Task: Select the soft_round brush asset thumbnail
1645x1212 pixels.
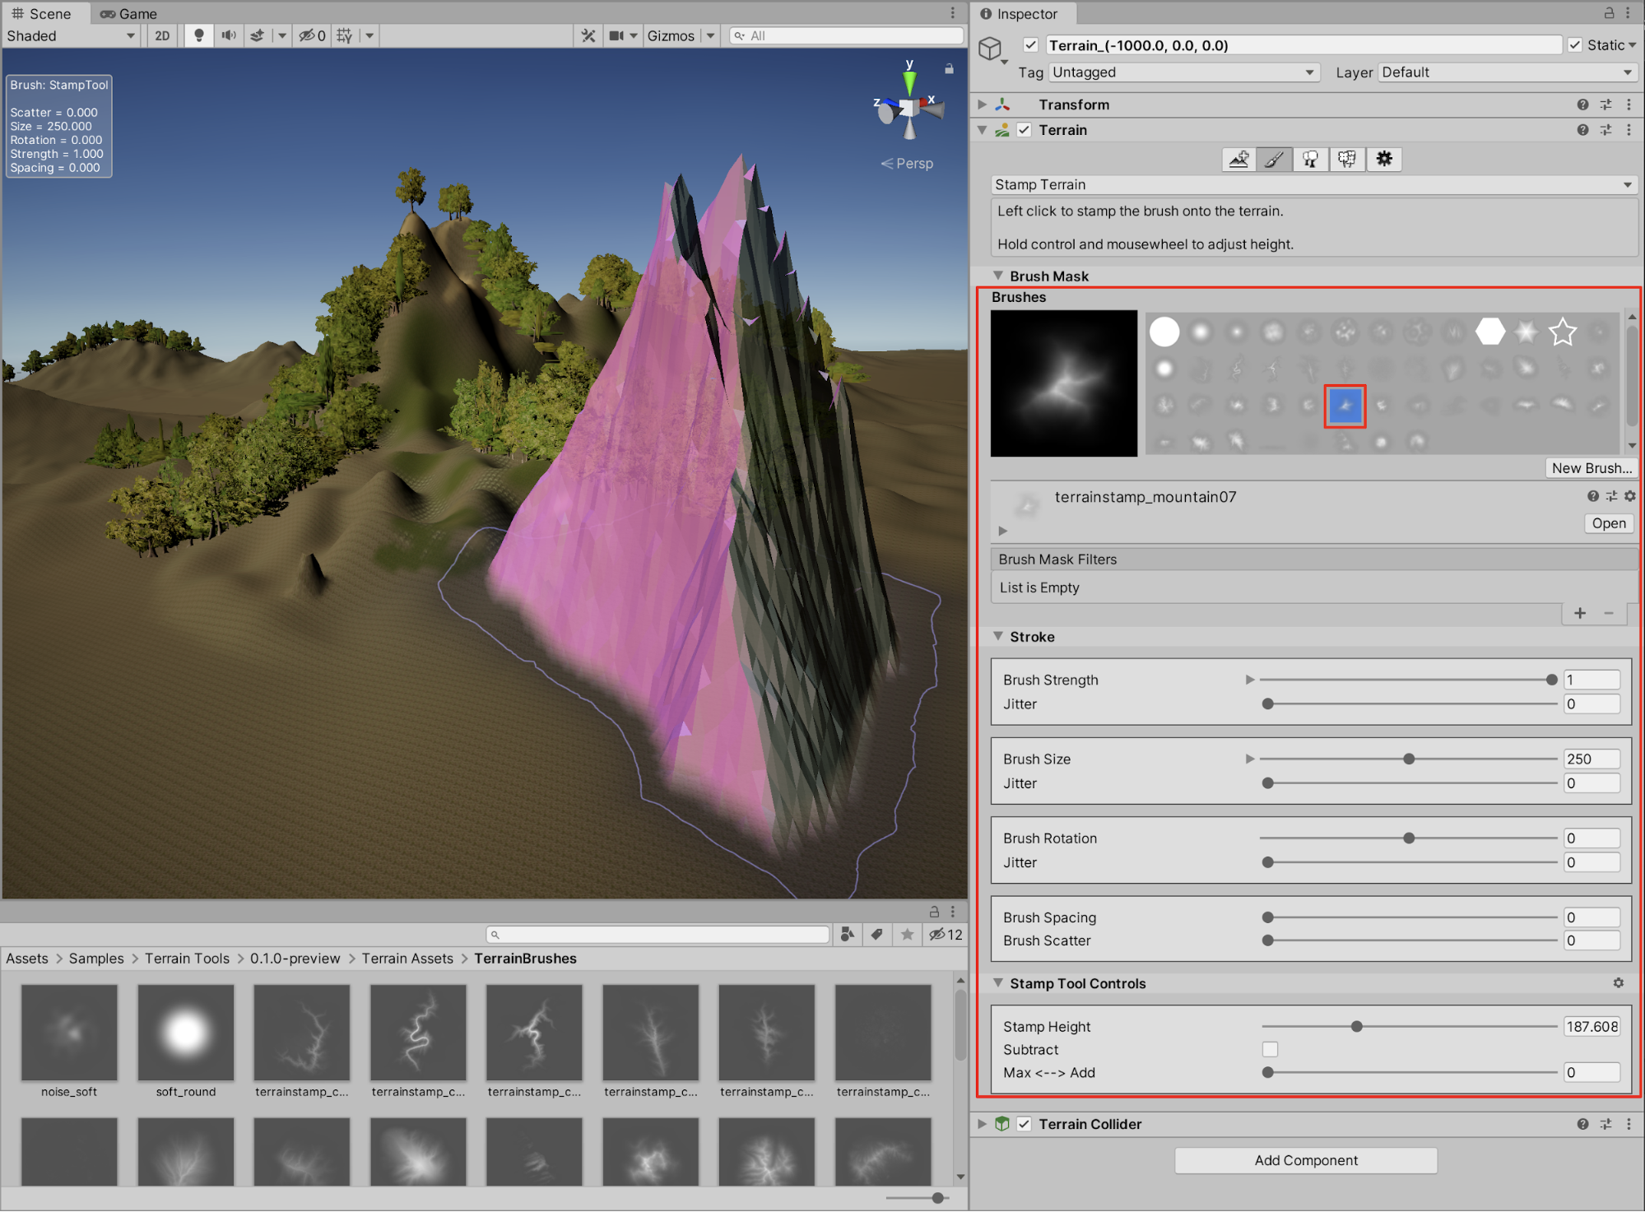Action: [x=186, y=1033]
